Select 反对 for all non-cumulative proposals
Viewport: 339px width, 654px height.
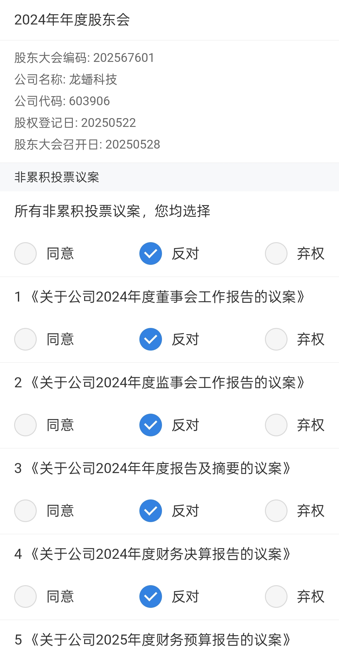pos(151,253)
